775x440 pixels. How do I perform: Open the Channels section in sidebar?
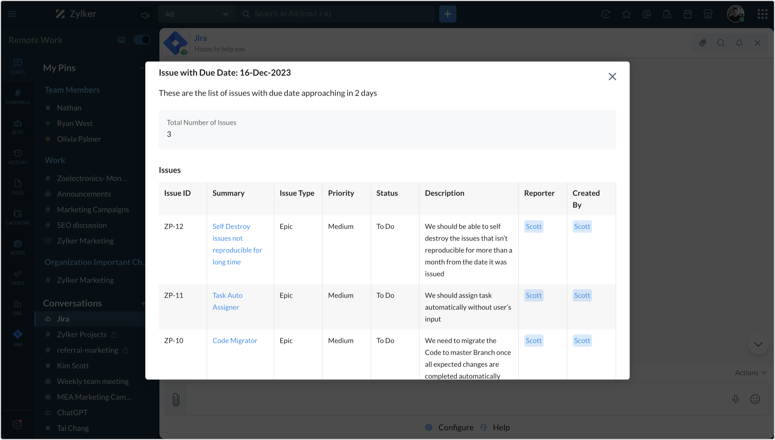pos(17,96)
